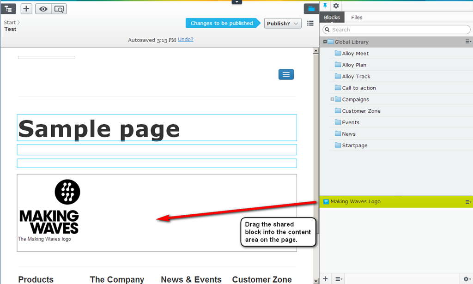Select the Blocks tab
Screen dimensions: 473x284
pyautogui.click(x=332, y=18)
